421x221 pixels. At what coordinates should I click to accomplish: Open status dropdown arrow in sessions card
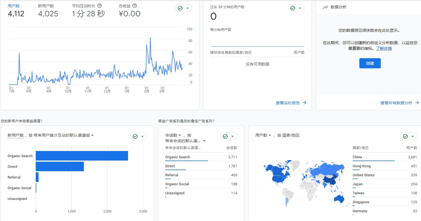pos(232,136)
